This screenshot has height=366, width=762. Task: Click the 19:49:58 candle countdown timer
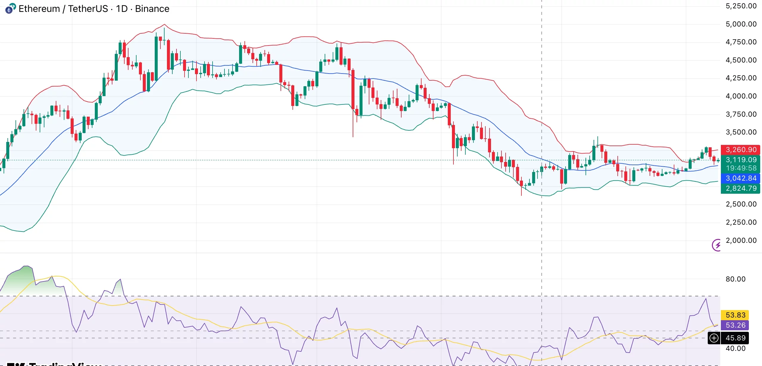point(741,168)
